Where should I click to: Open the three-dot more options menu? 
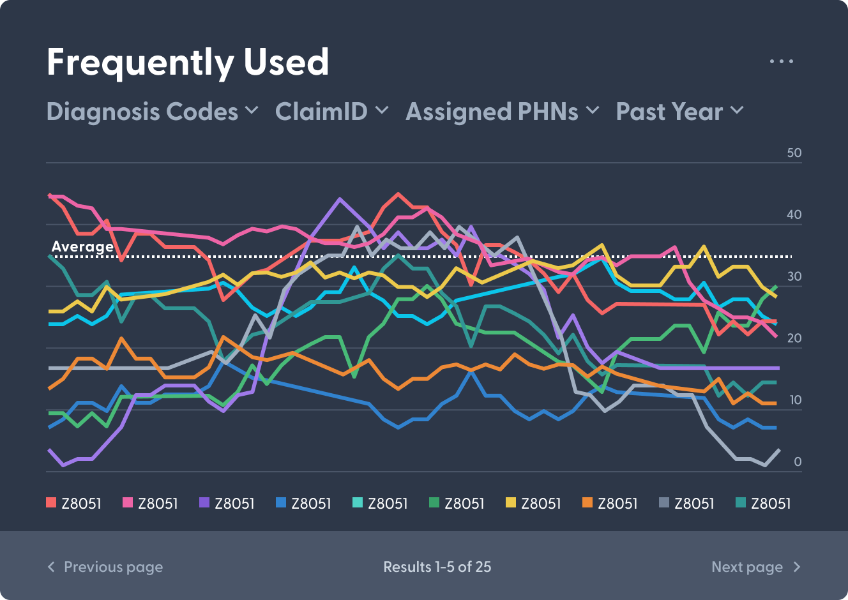781,61
